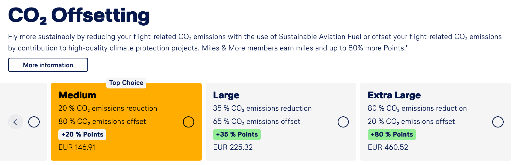Click the CO₂ Offsetting page heading
514x165 pixels.
pos(79,16)
